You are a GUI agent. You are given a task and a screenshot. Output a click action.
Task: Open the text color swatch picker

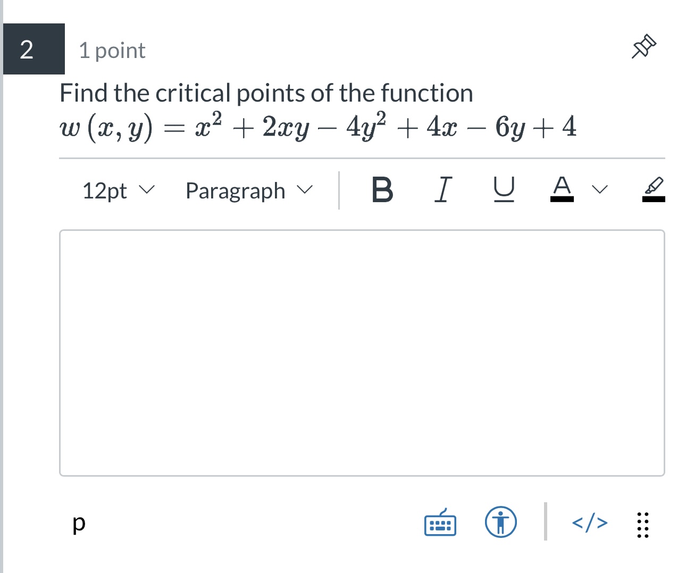point(562,190)
